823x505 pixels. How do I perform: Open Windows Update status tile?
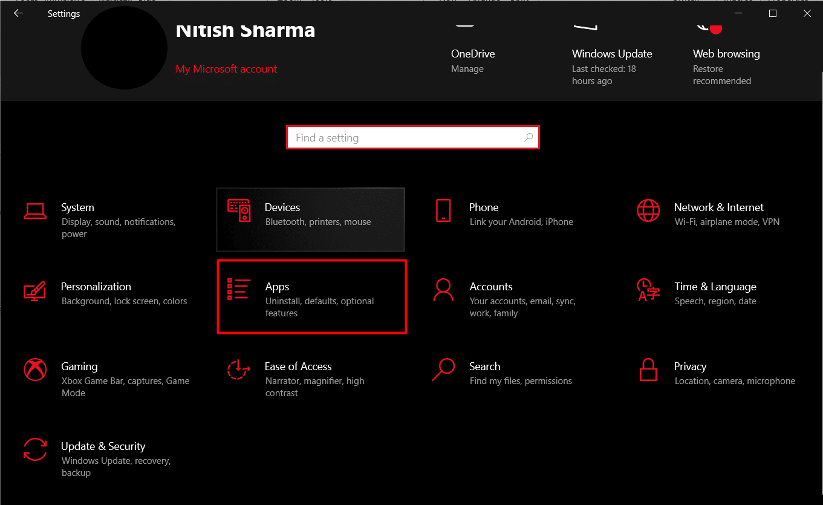coord(612,67)
